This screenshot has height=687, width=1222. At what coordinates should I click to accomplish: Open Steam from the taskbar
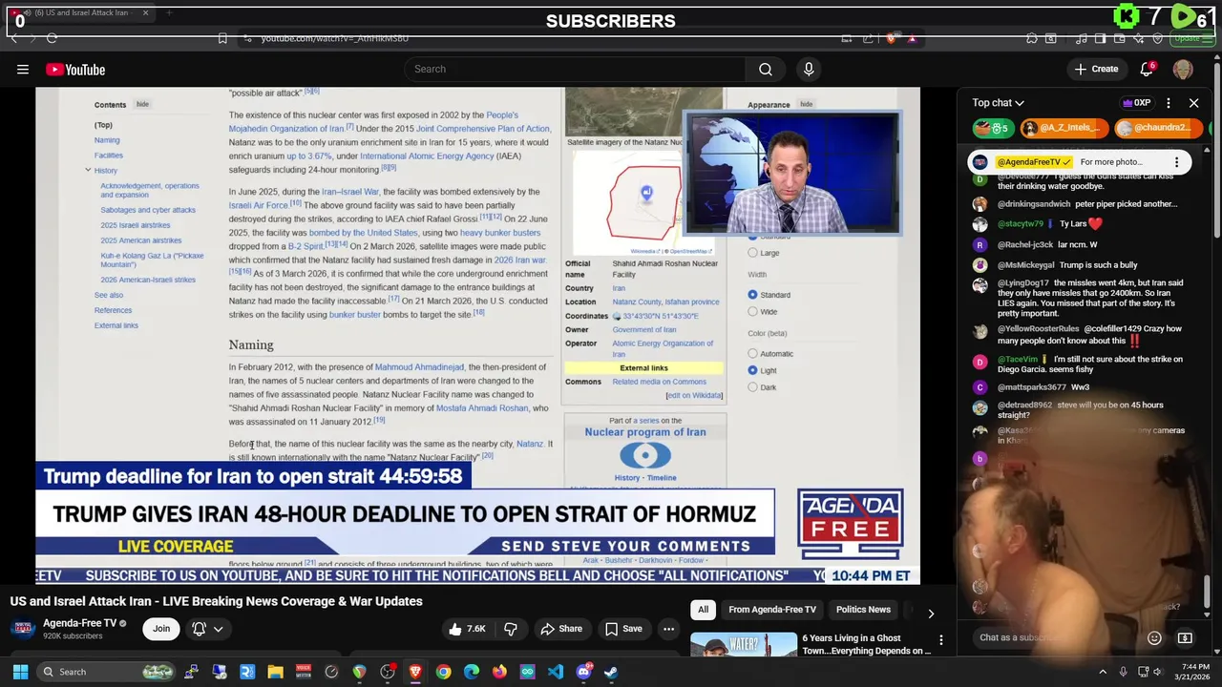pos(611,672)
